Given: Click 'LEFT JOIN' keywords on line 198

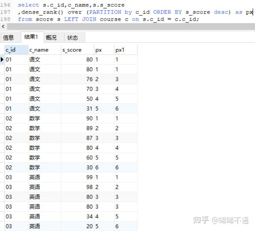Looking at the screenshot, I should click(x=80, y=19).
